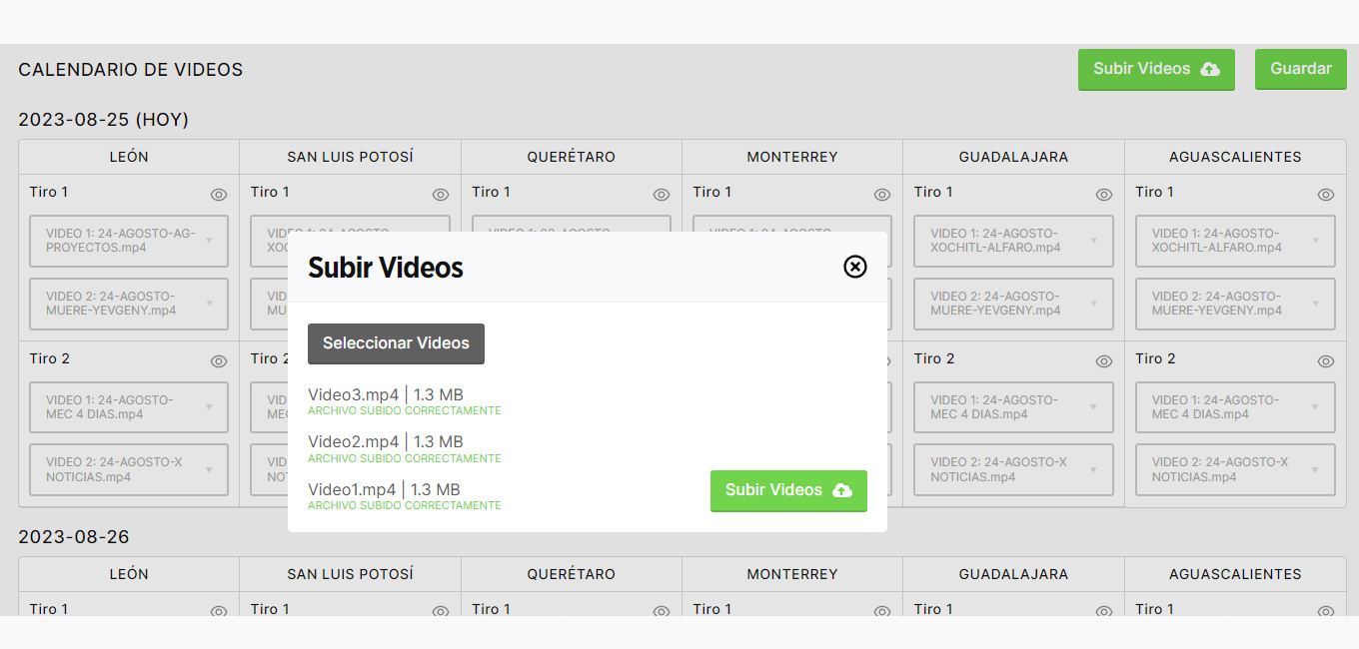This screenshot has width=1359, height=649.
Task: Open Aguascalientes Tiro 2 Video 1 MEC 4 DIAS dropdown
Action: click(x=1235, y=407)
